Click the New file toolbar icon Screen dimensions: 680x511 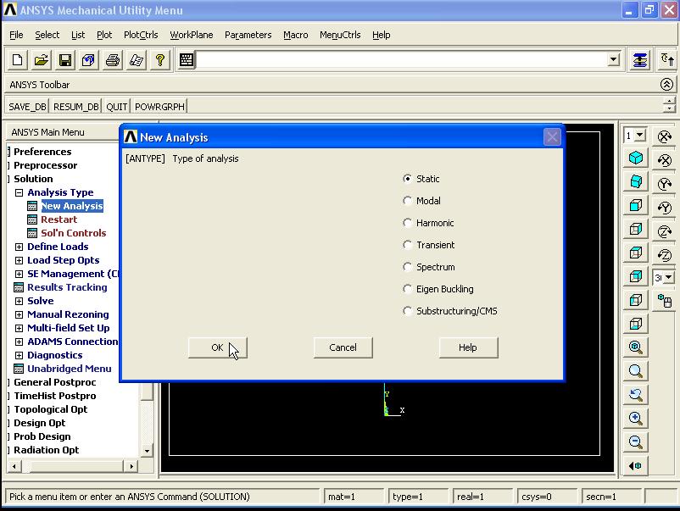click(18, 60)
